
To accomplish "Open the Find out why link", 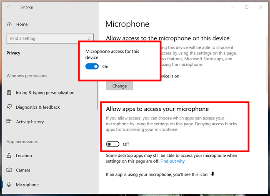I will coord(172,161).
